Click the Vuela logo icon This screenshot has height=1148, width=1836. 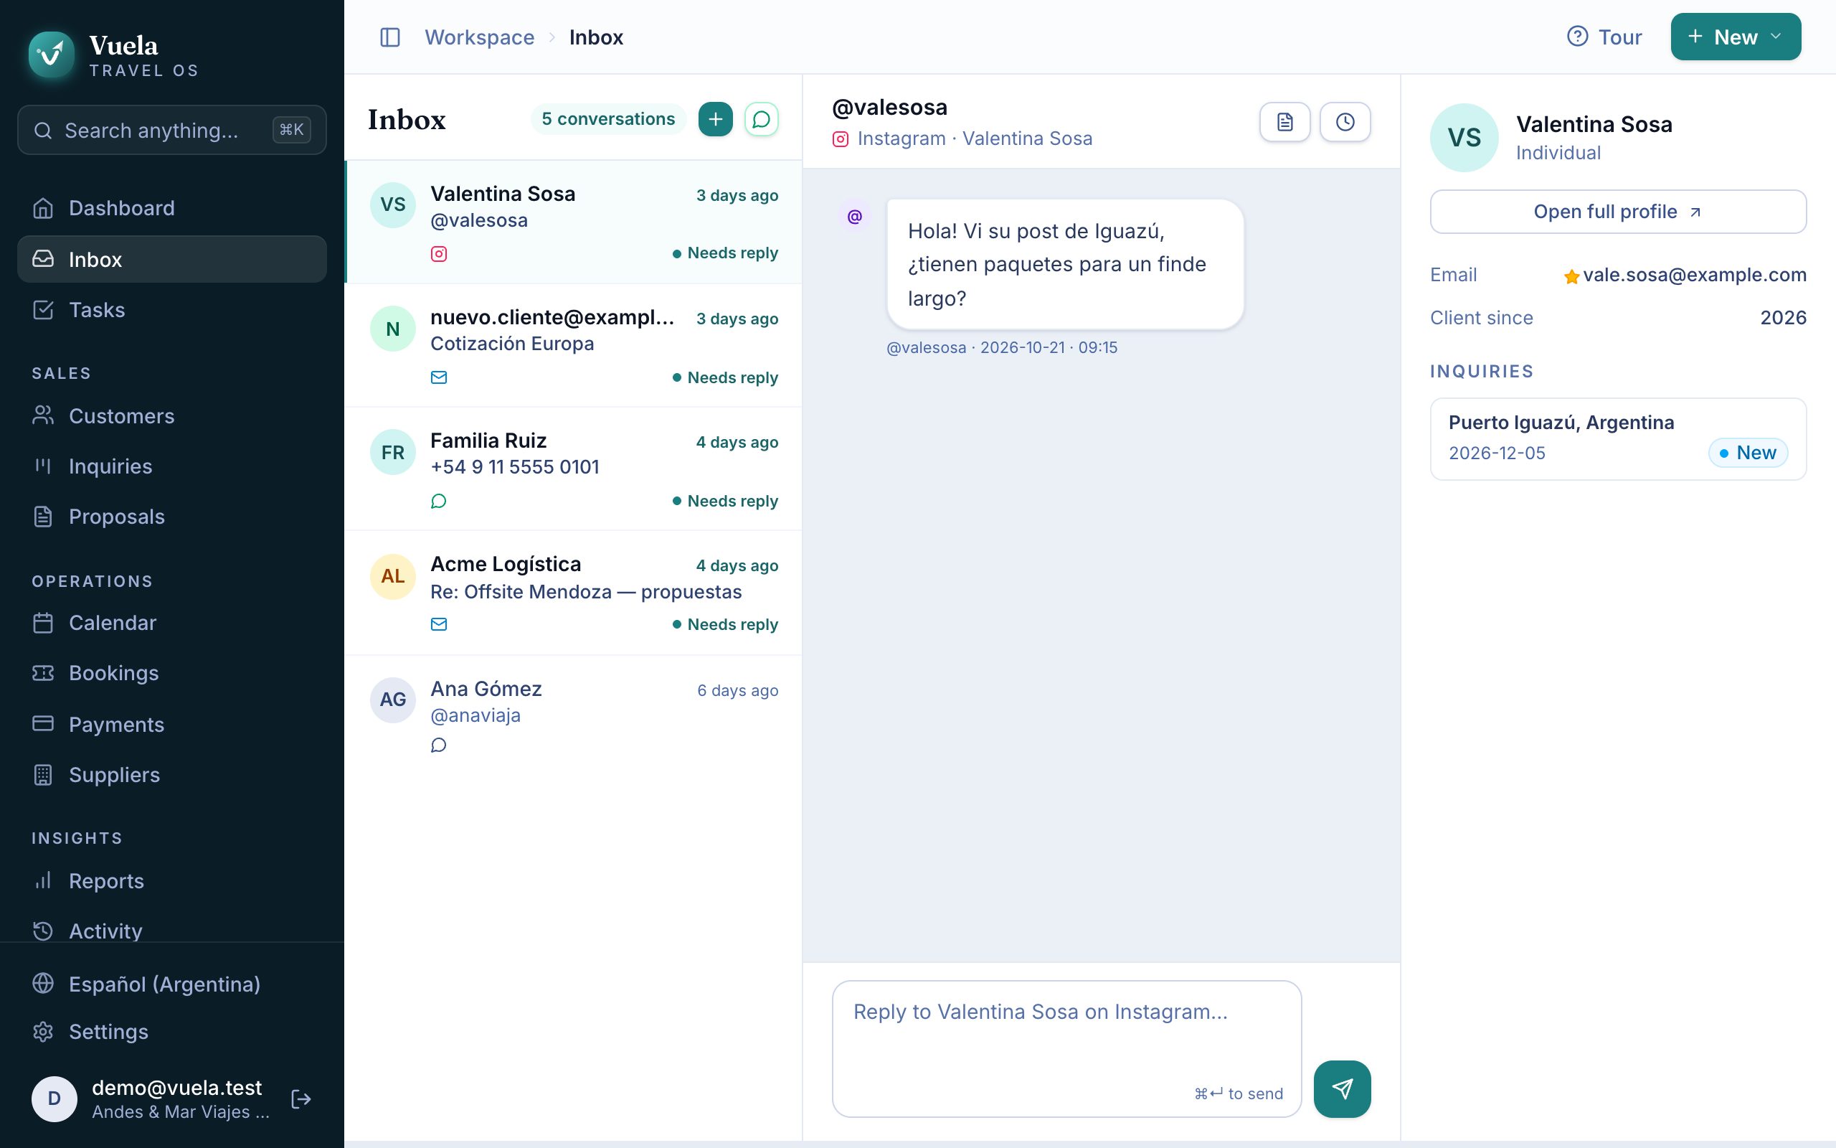[52, 55]
